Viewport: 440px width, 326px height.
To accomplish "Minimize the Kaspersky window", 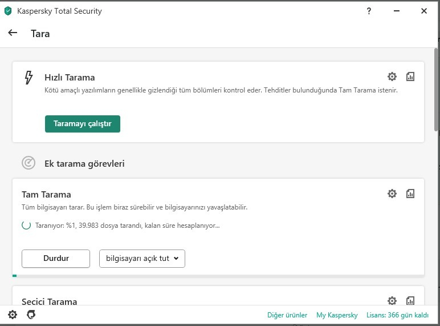I will pos(397,11).
